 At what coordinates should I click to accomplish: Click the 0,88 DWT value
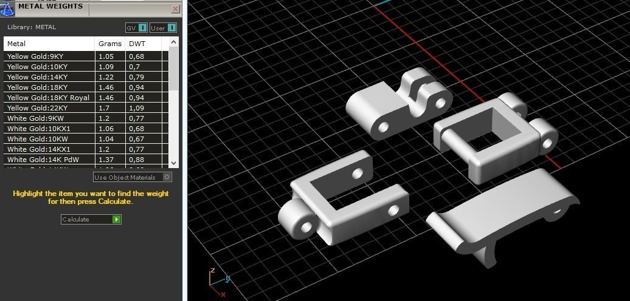[x=136, y=160]
